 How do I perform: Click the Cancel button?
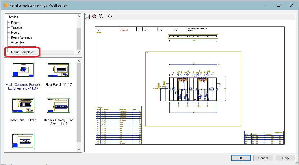(x=263, y=158)
